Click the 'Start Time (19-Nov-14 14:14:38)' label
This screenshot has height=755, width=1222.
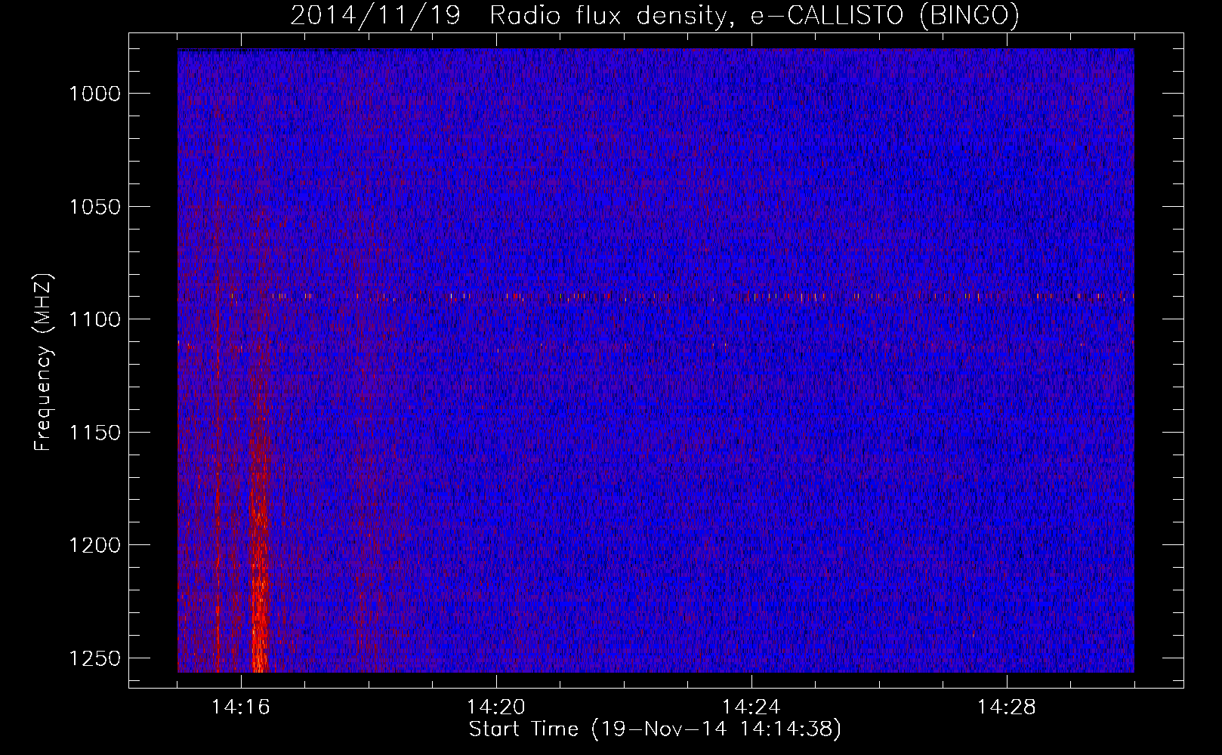click(655, 729)
